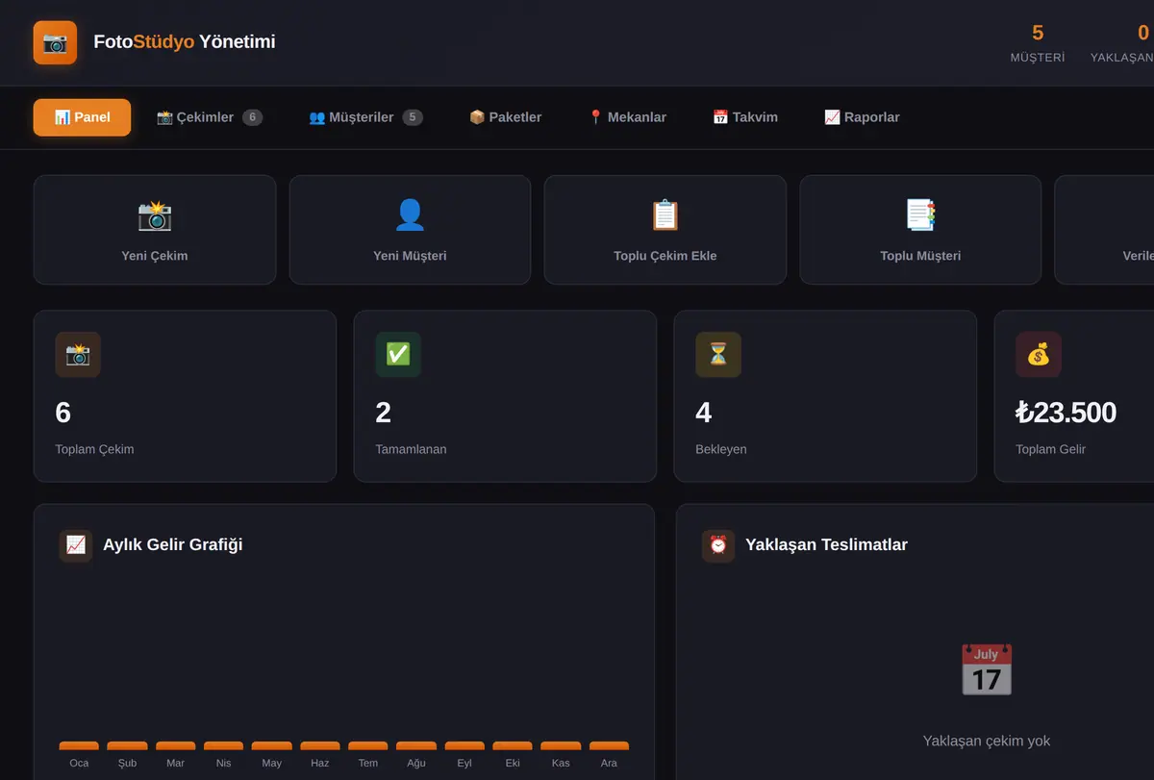Click the Ara bar in revenue chart
The image size is (1154, 780).
pos(609,745)
